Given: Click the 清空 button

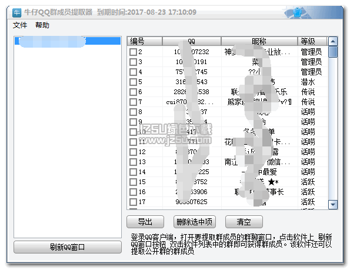Looking at the screenshot, I should (x=244, y=222).
